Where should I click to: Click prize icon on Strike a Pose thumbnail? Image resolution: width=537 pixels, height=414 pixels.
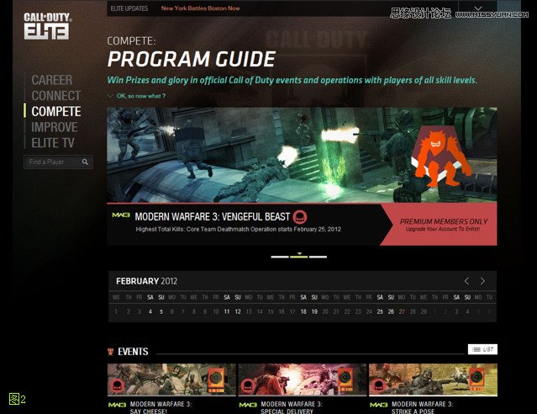(476, 379)
